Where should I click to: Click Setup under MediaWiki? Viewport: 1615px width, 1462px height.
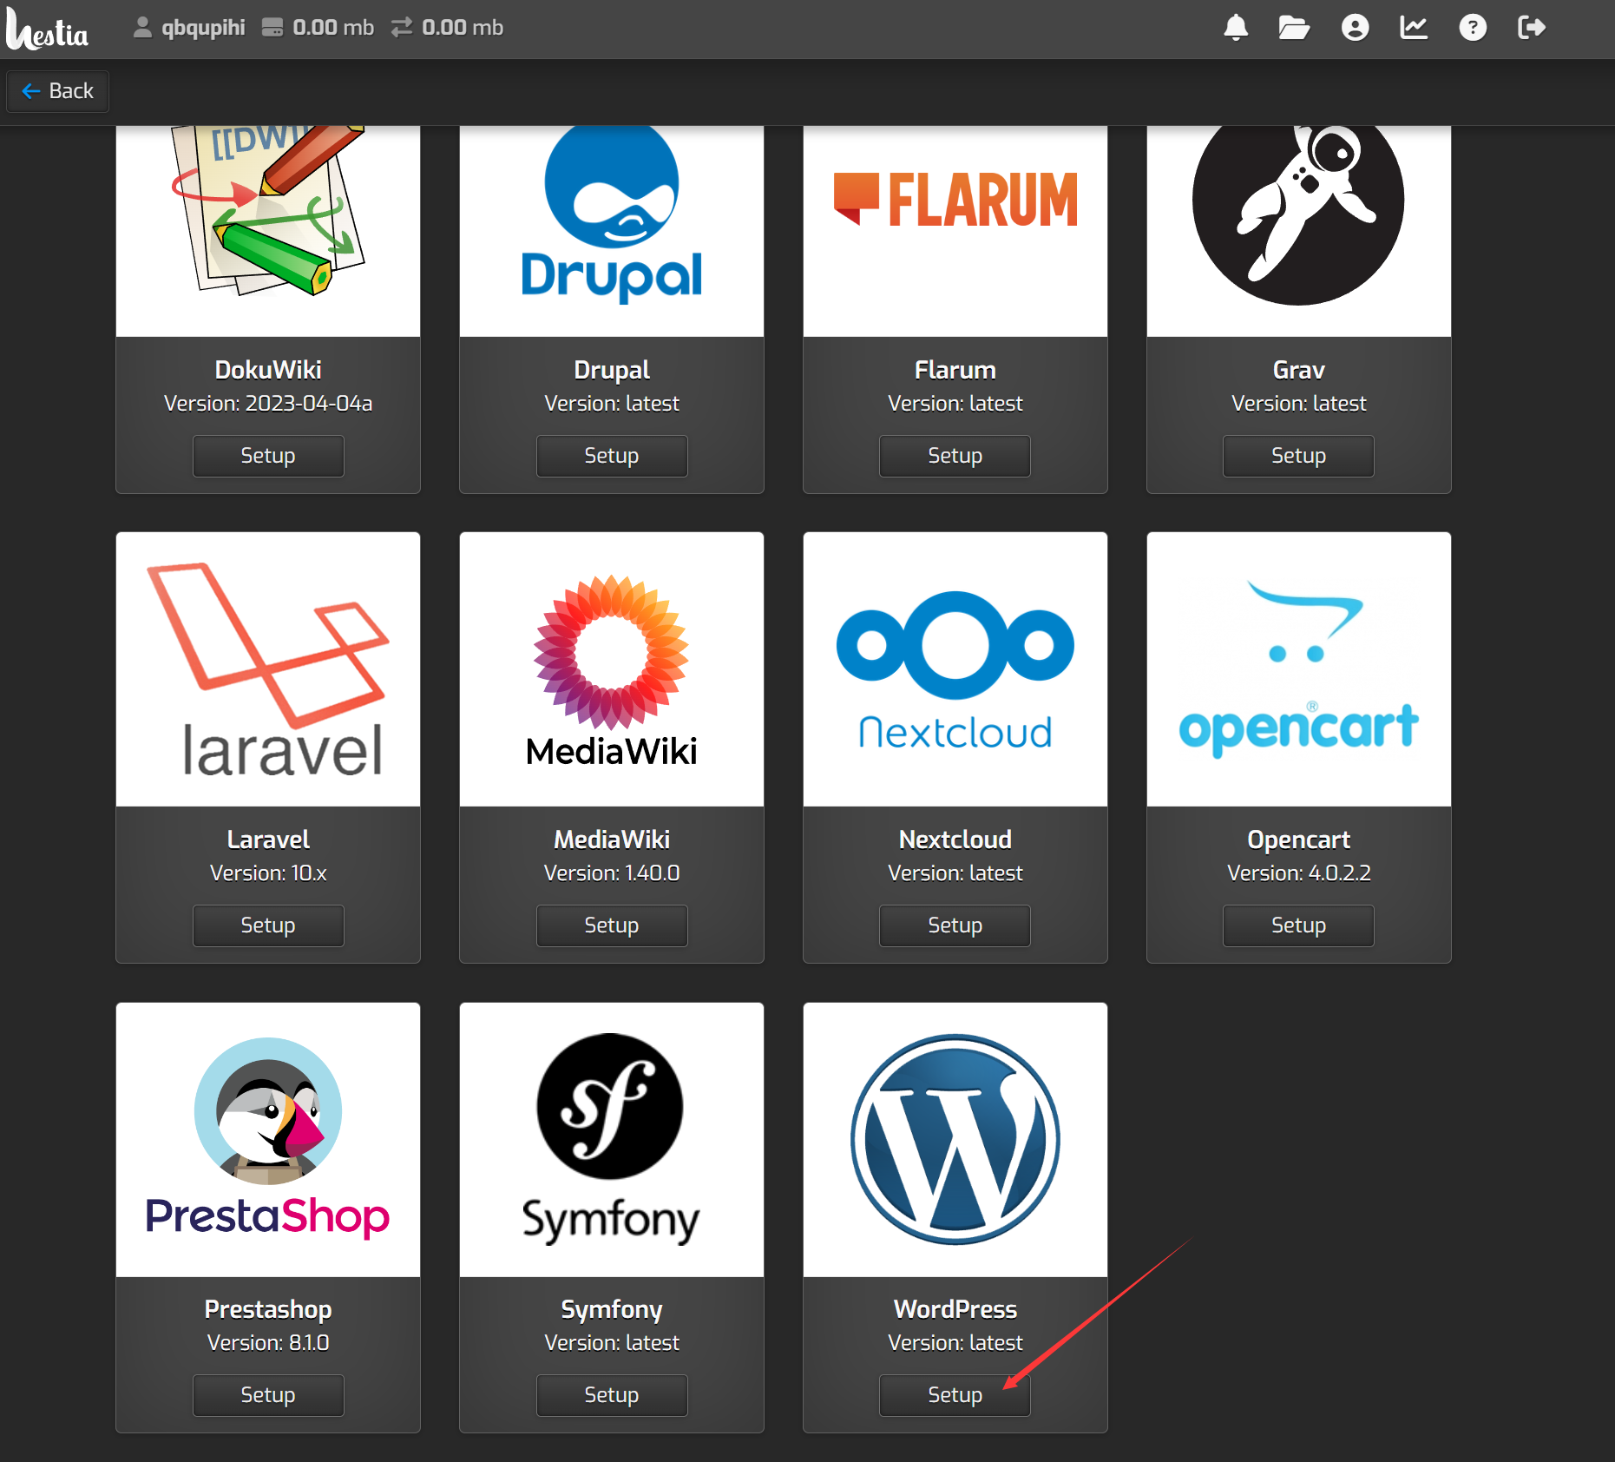point(612,925)
